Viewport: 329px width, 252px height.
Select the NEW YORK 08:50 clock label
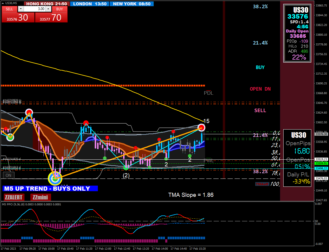132,4
